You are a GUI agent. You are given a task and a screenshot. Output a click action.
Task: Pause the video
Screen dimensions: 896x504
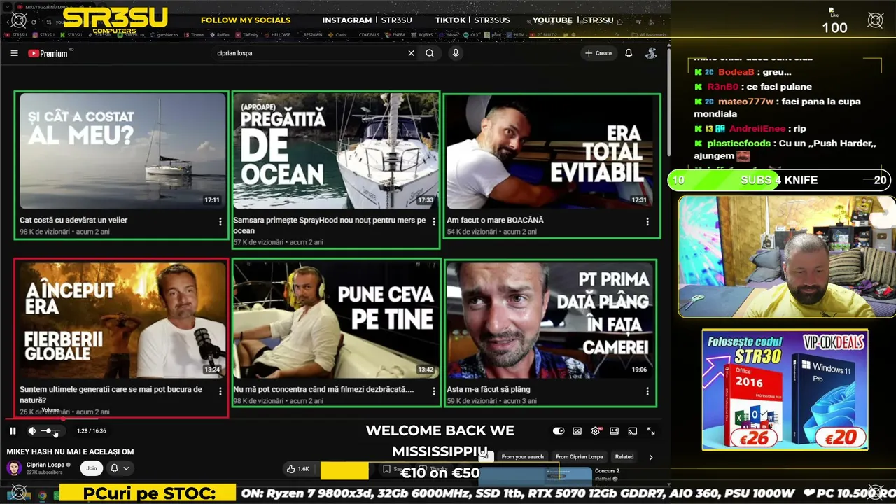(13, 431)
